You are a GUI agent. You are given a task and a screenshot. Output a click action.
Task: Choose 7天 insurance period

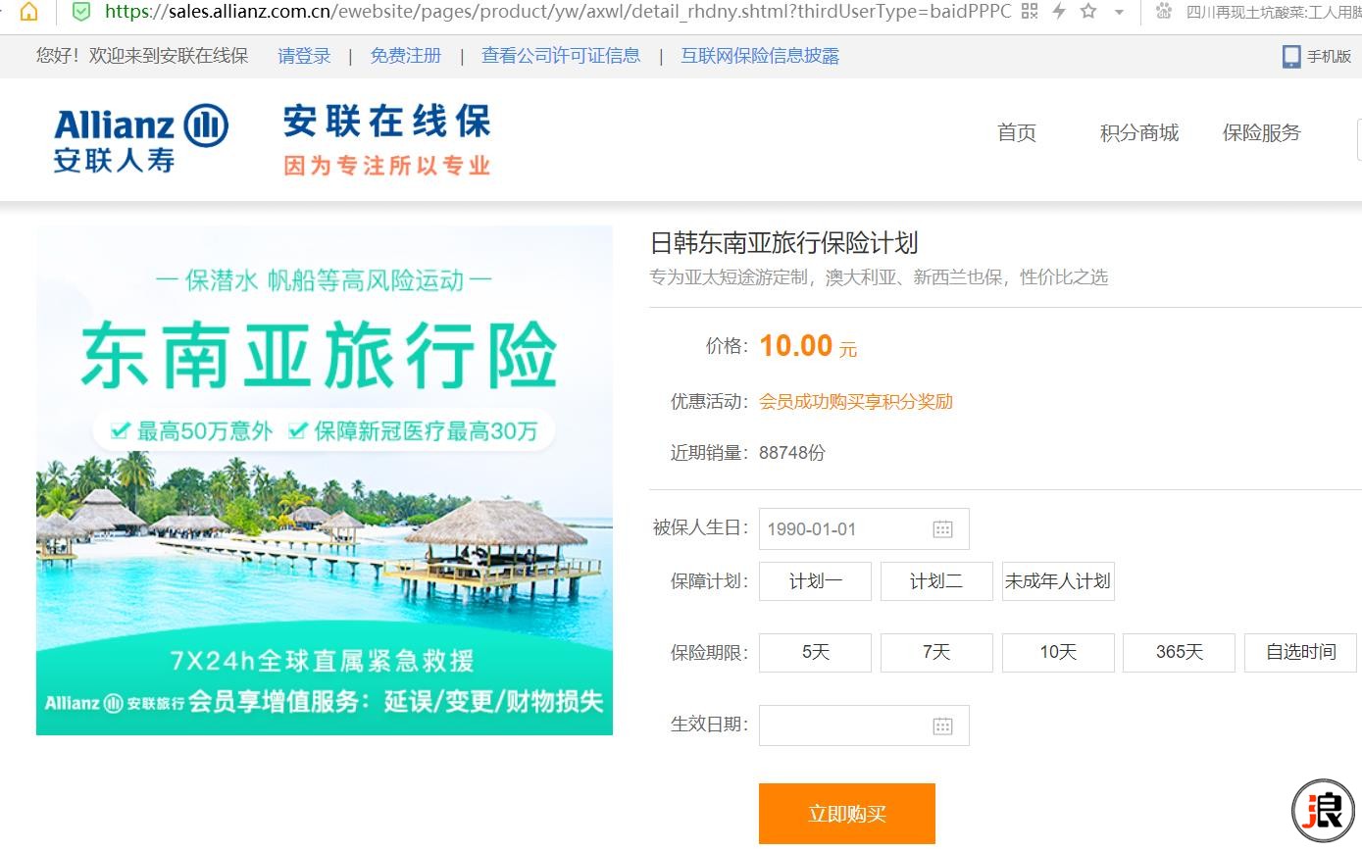pos(936,652)
